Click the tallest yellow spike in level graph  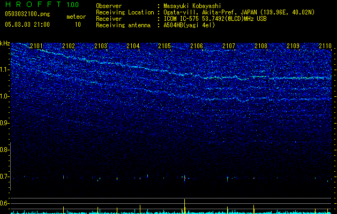click(184, 205)
